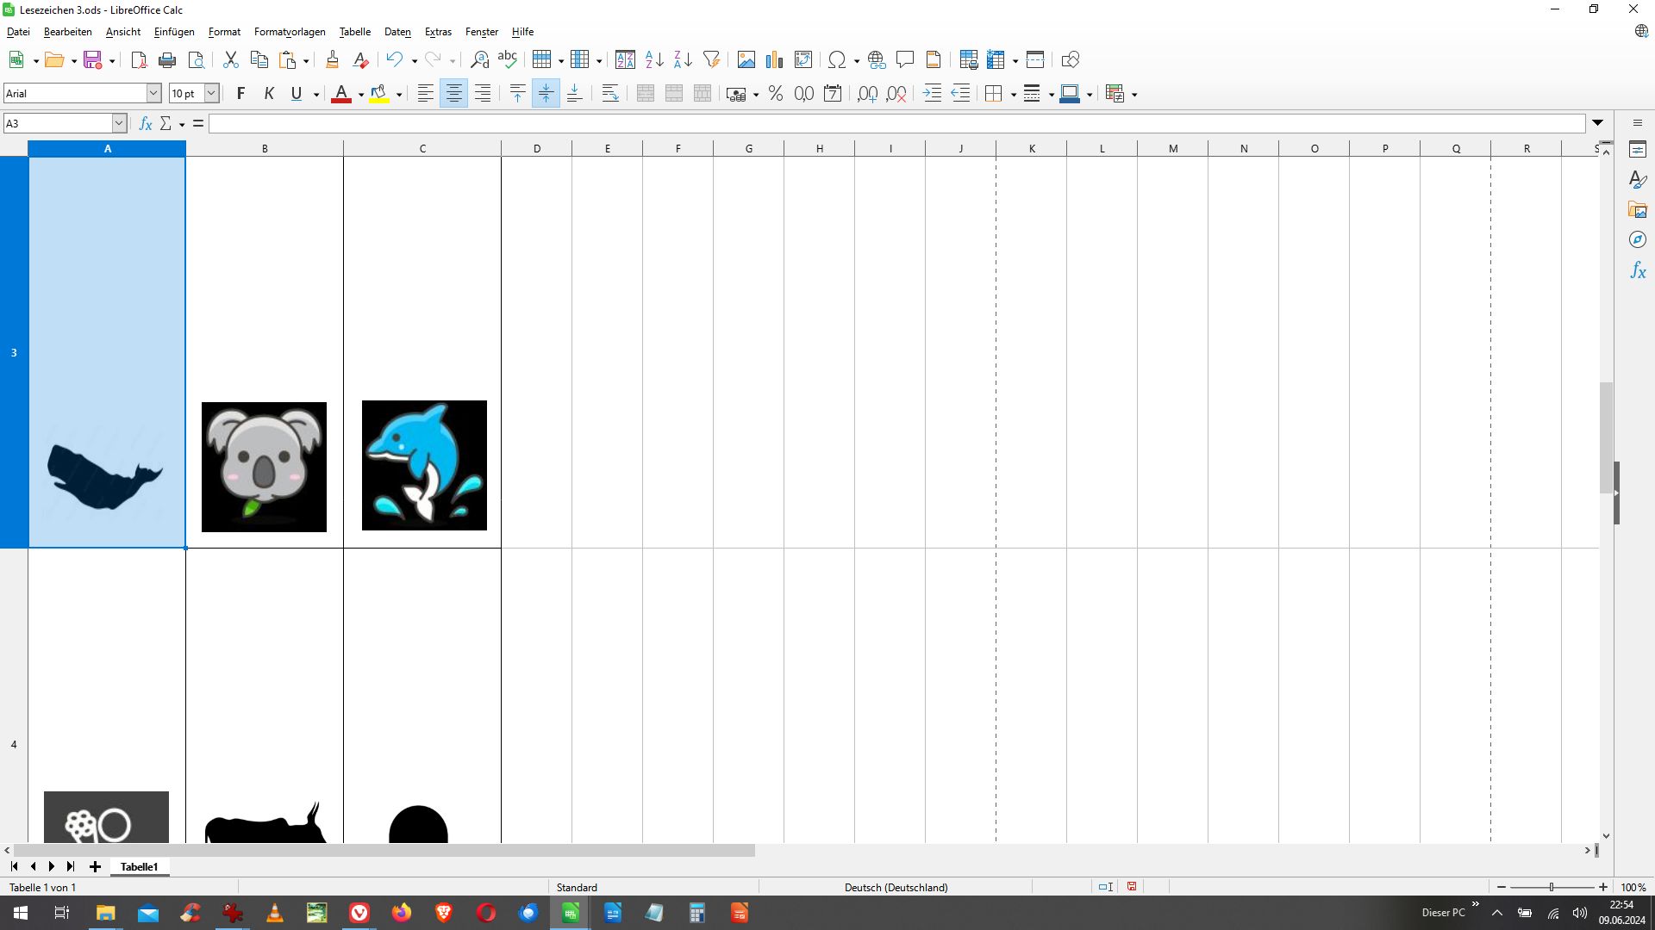The width and height of the screenshot is (1655, 930).
Task: Toggle left alignment
Action: point(426,94)
